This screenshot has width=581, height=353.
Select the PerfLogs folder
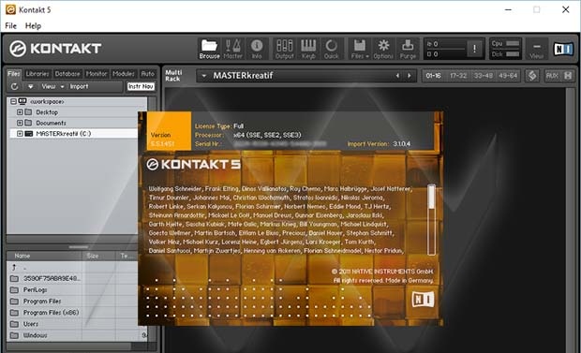click(36, 289)
